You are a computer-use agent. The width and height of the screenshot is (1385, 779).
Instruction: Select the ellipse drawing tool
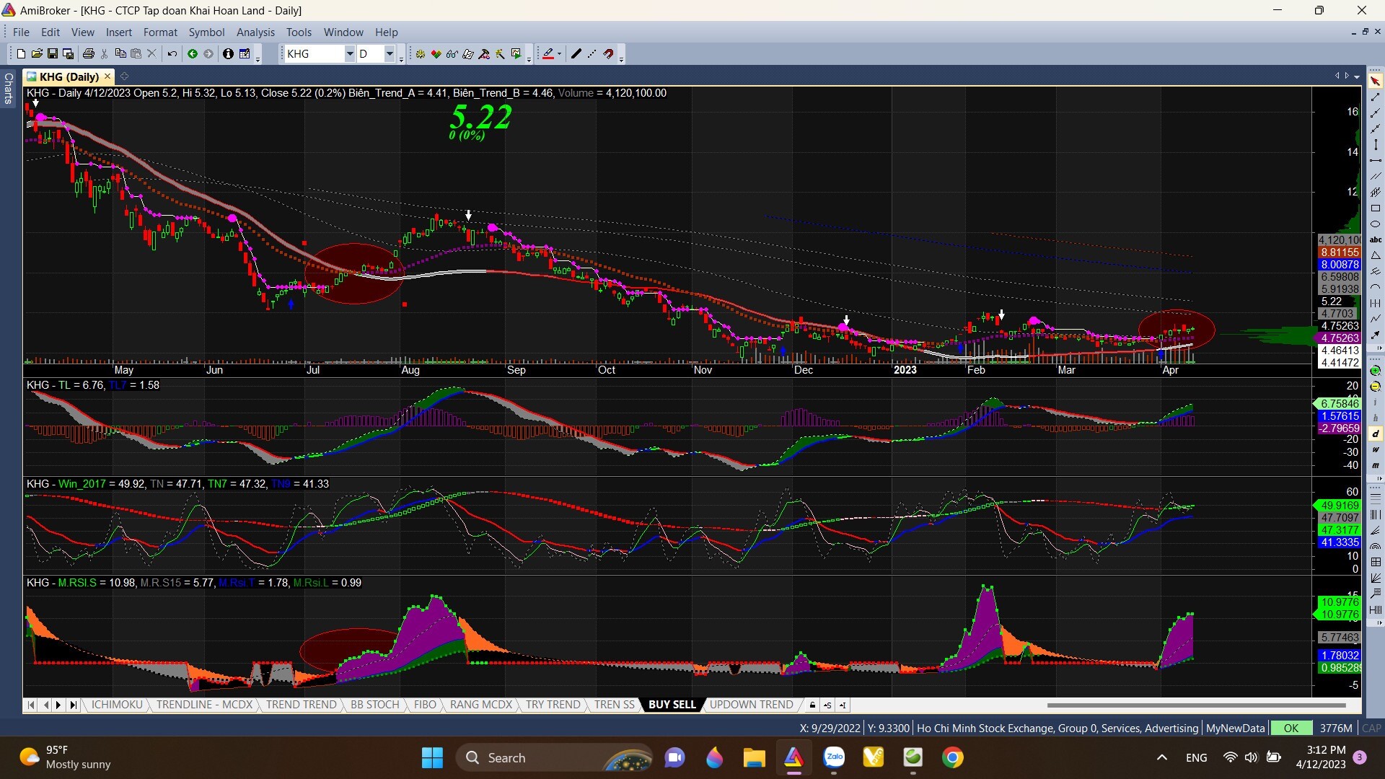click(x=1375, y=224)
